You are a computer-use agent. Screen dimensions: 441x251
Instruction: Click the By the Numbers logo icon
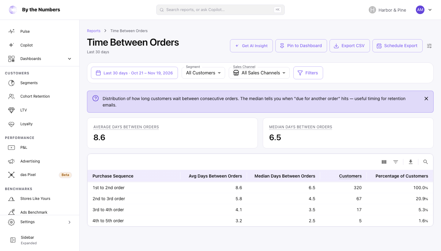13,10
